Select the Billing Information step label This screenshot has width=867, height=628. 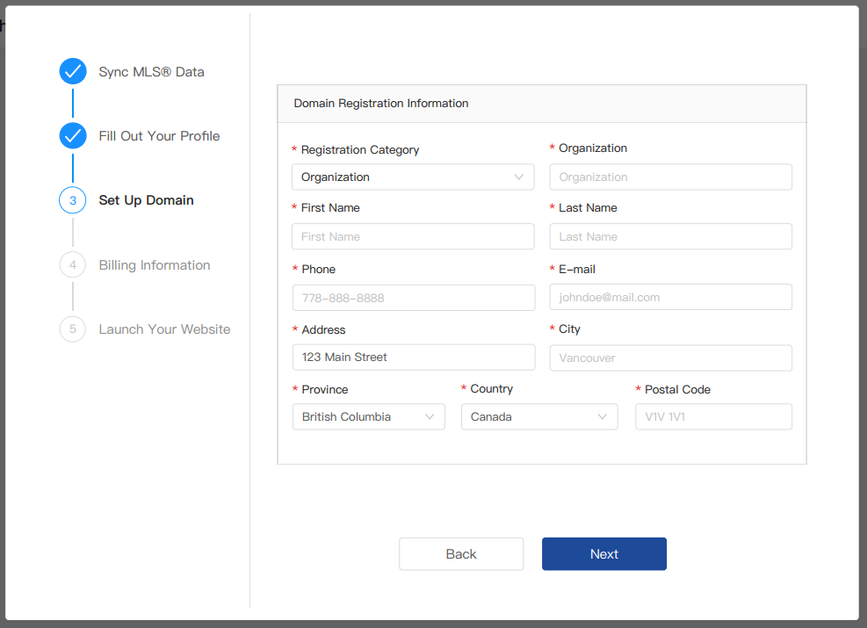pyautogui.click(x=155, y=264)
